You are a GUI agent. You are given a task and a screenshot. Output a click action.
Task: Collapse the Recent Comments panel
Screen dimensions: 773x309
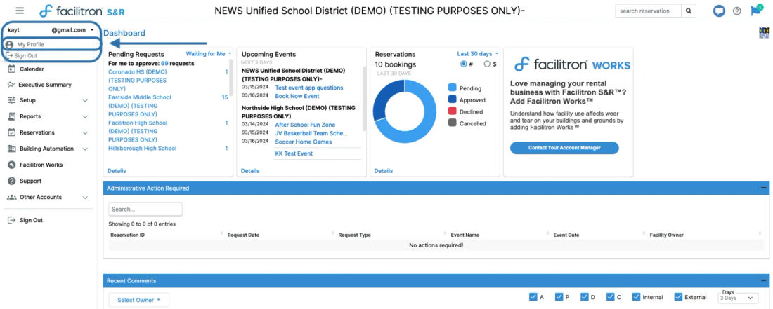(x=764, y=280)
